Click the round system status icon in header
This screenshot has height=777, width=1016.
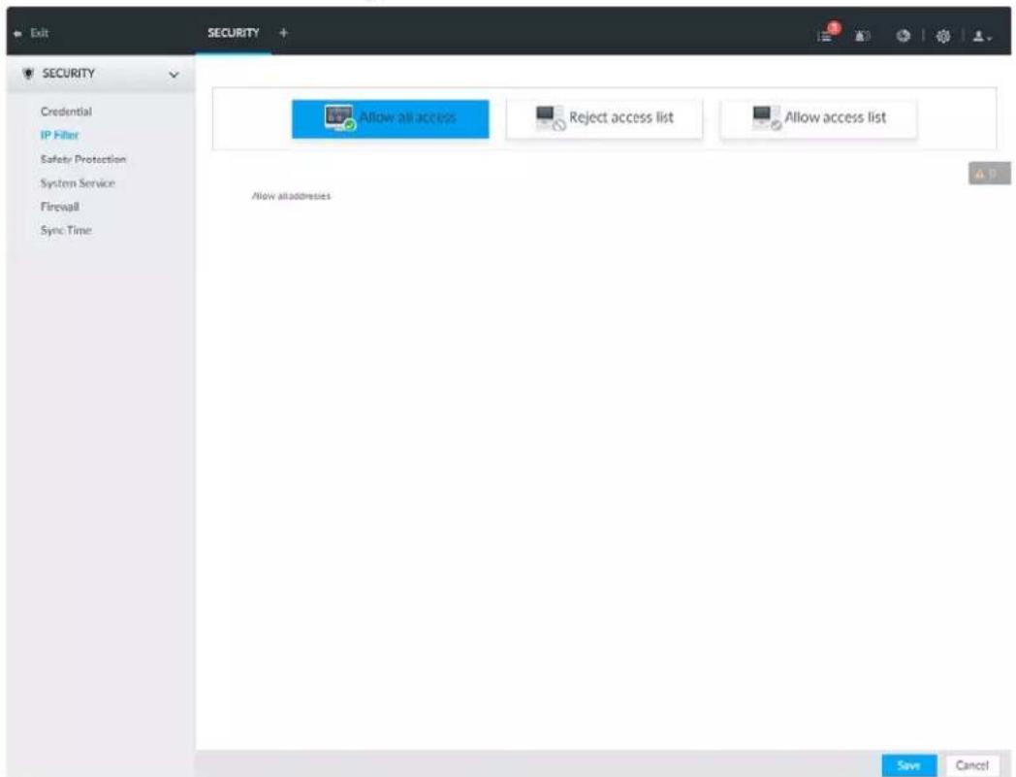click(x=904, y=36)
